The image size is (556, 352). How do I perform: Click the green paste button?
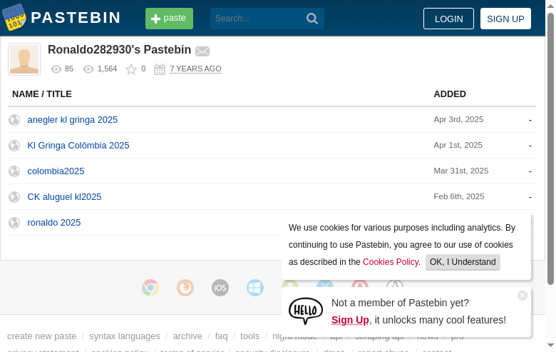point(169,19)
